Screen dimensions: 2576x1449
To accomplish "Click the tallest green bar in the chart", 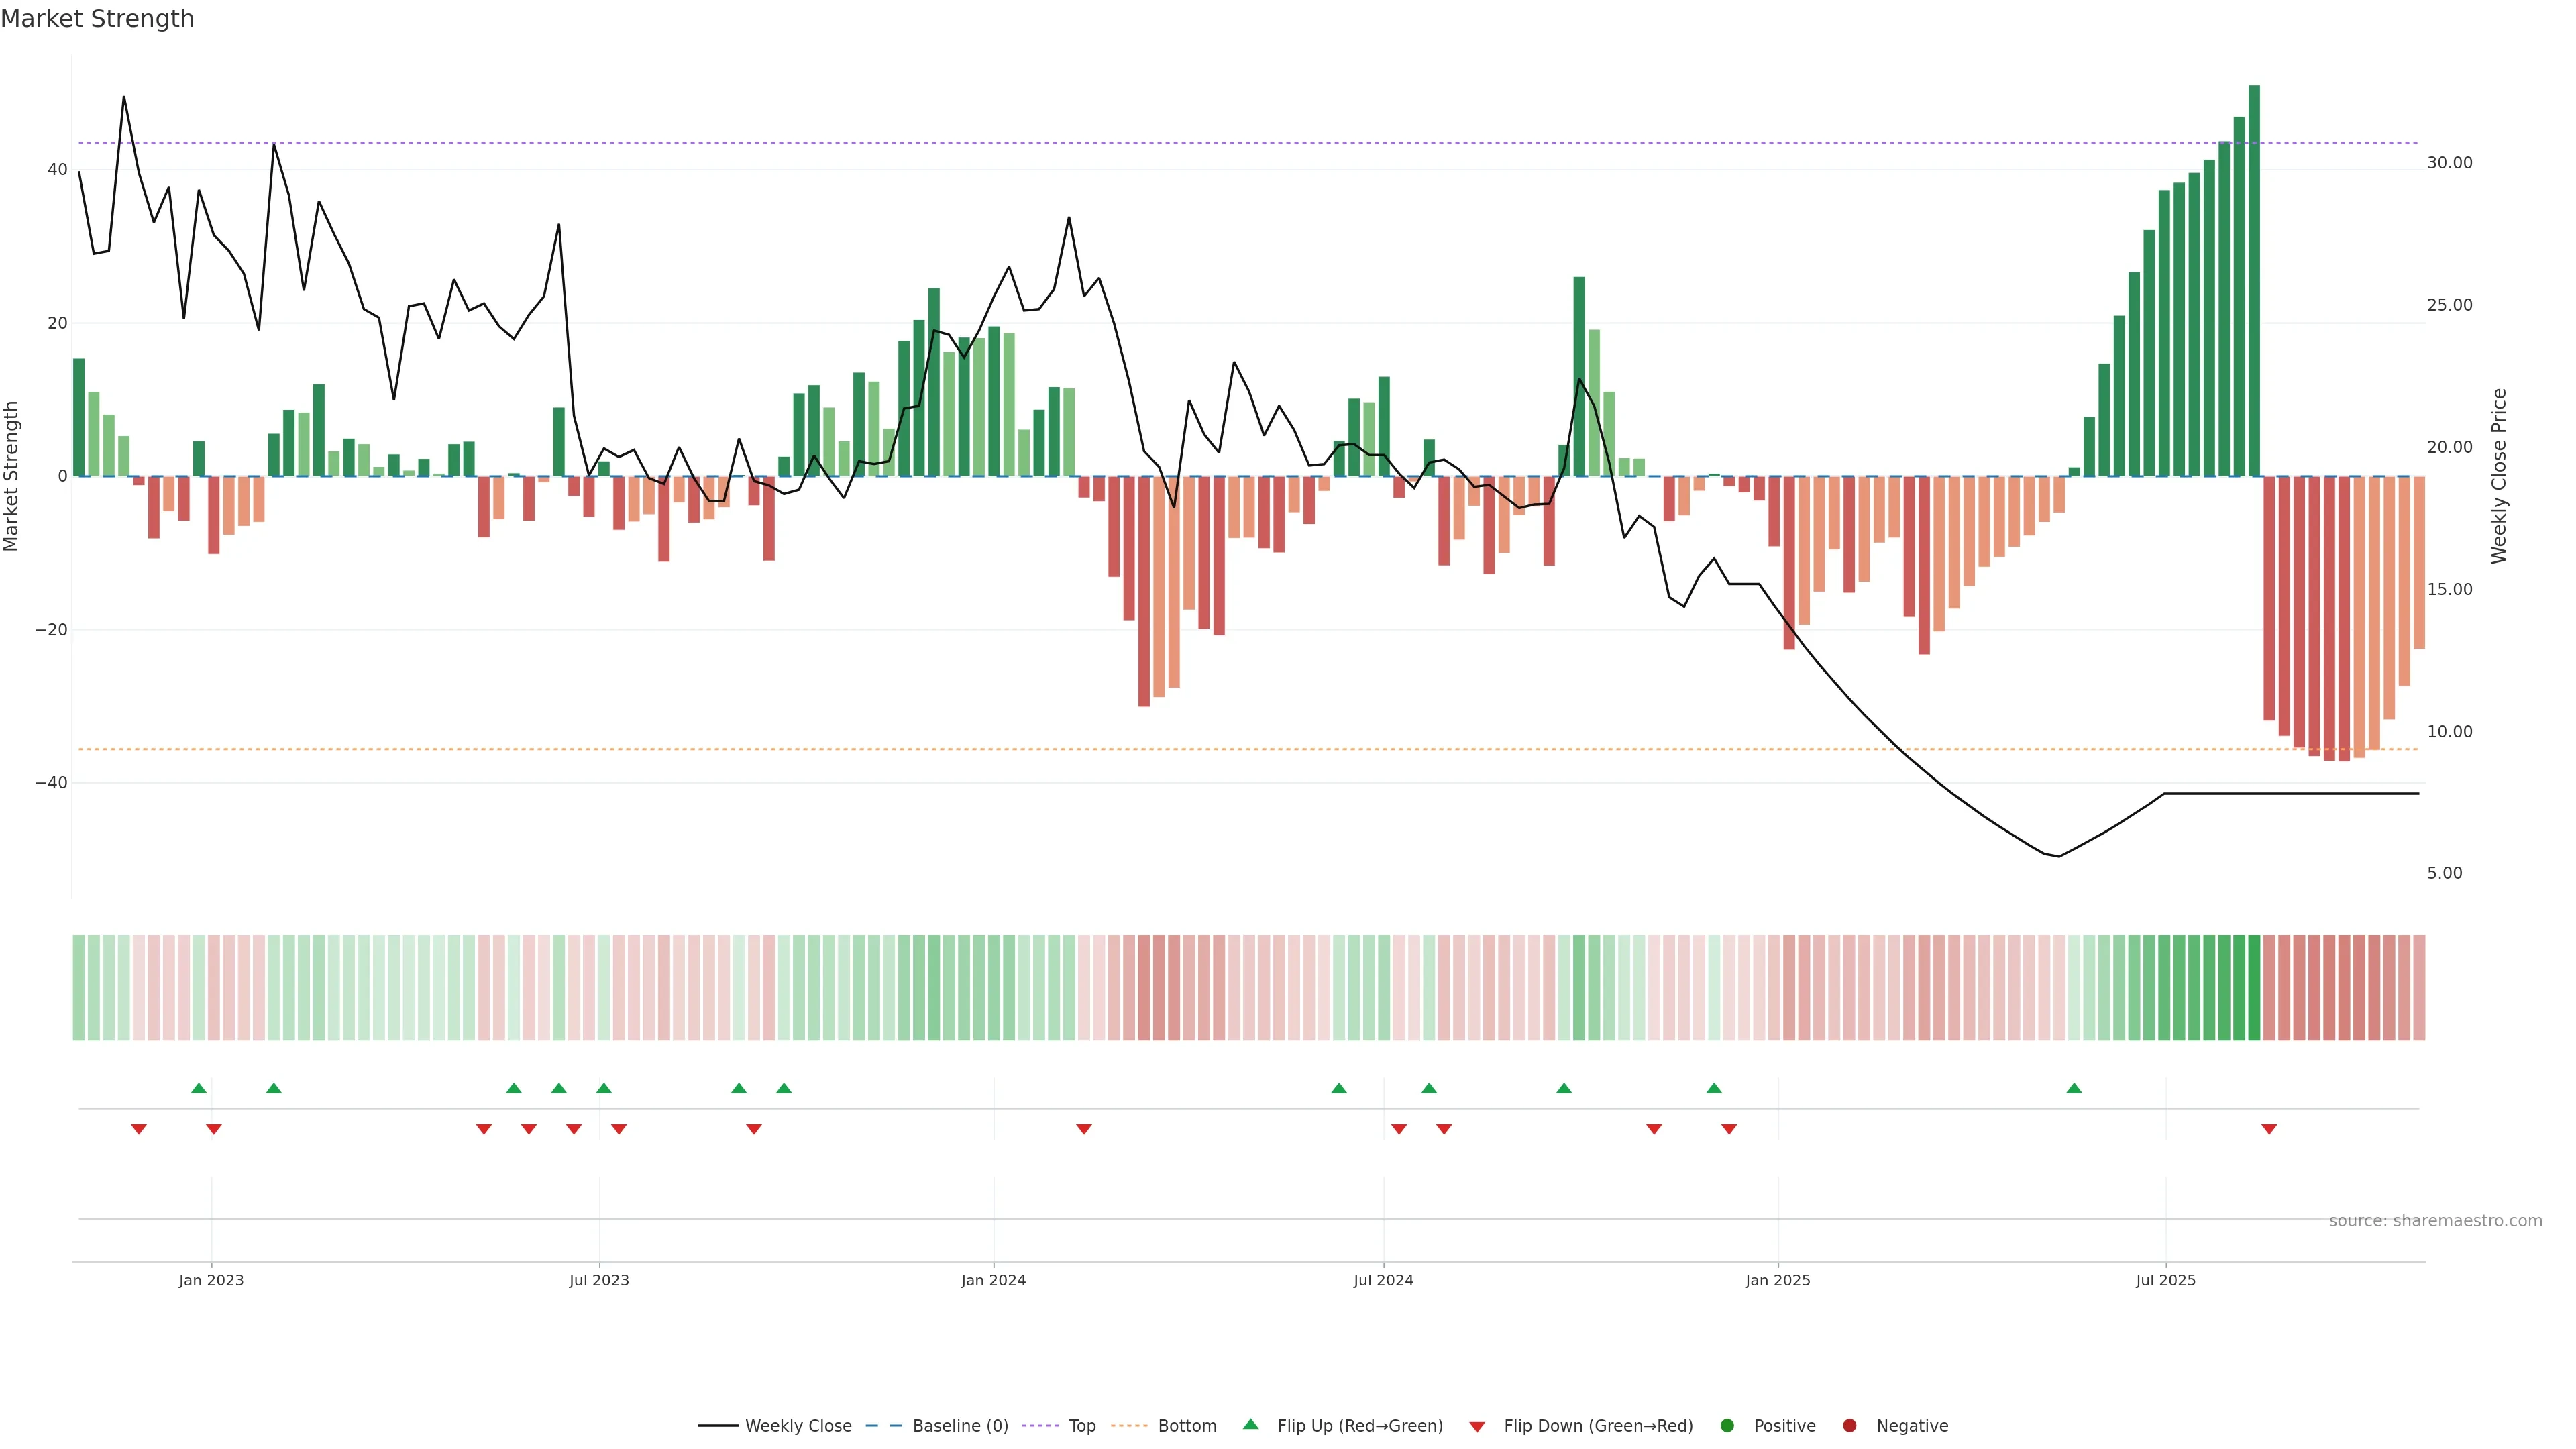I will point(2254,280).
